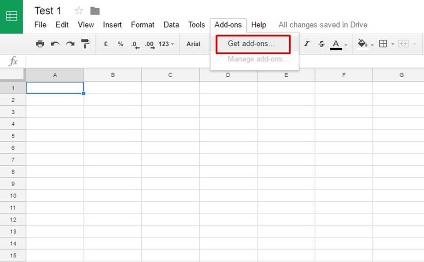Go to Sheets home via green icon
Image resolution: width=424 pixels, height=262 pixels.
pos(11,16)
